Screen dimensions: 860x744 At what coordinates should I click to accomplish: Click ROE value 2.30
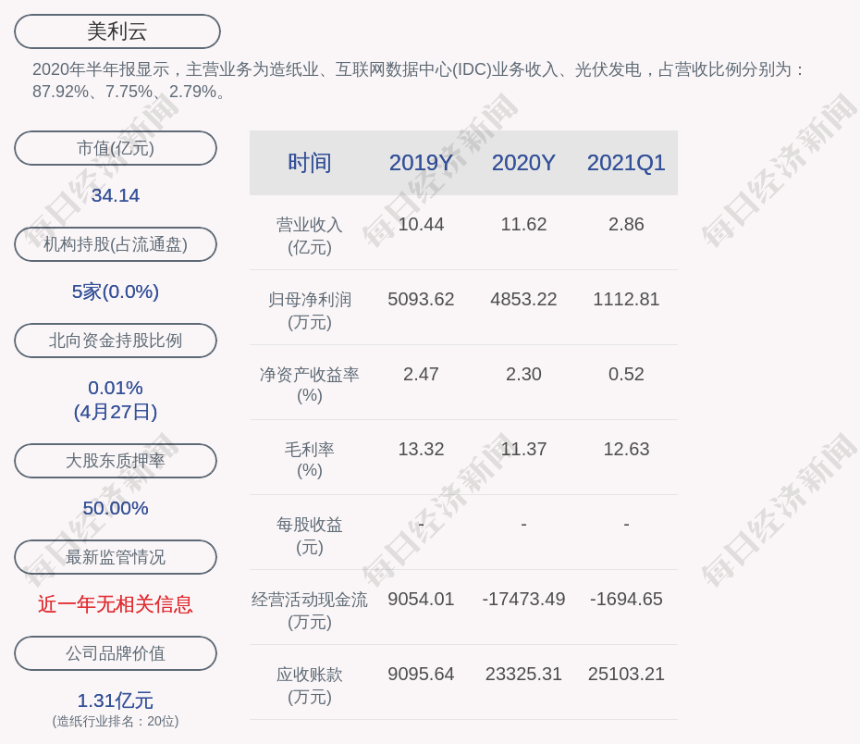point(523,374)
